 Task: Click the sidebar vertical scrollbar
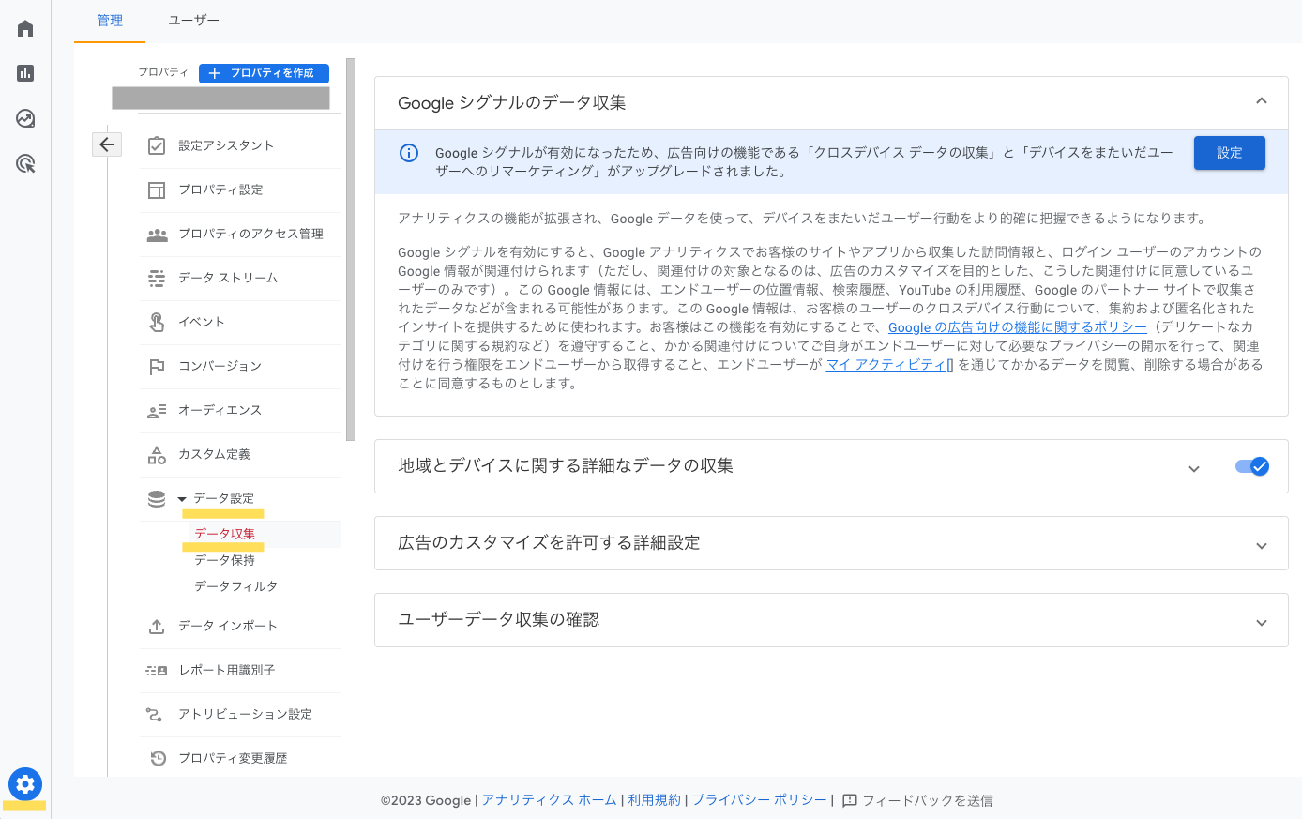click(x=351, y=250)
